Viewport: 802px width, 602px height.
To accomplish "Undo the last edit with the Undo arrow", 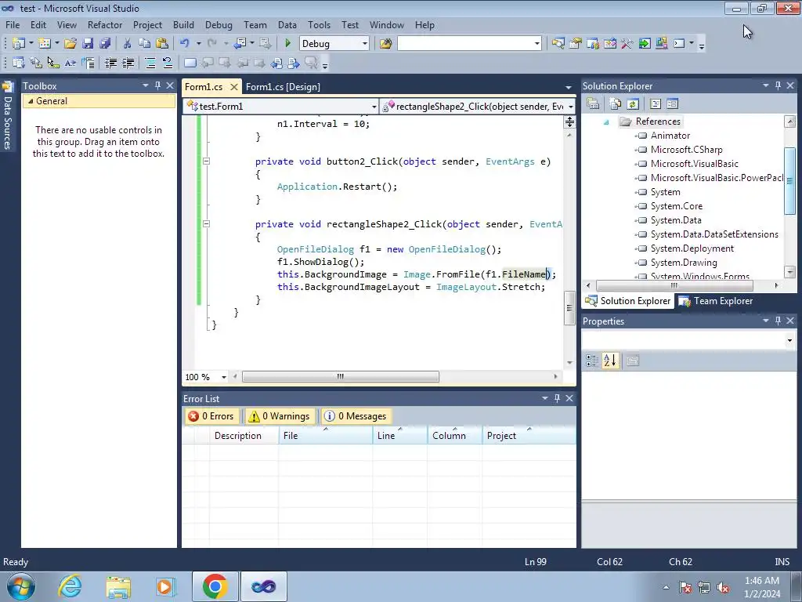I will pyautogui.click(x=185, y=44).
